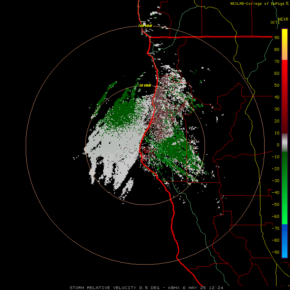Image resolution: width=290 pixels, height=290 pixels.
Task: Select the -20 value on velocity scale
Action: [x=275, y=169]
